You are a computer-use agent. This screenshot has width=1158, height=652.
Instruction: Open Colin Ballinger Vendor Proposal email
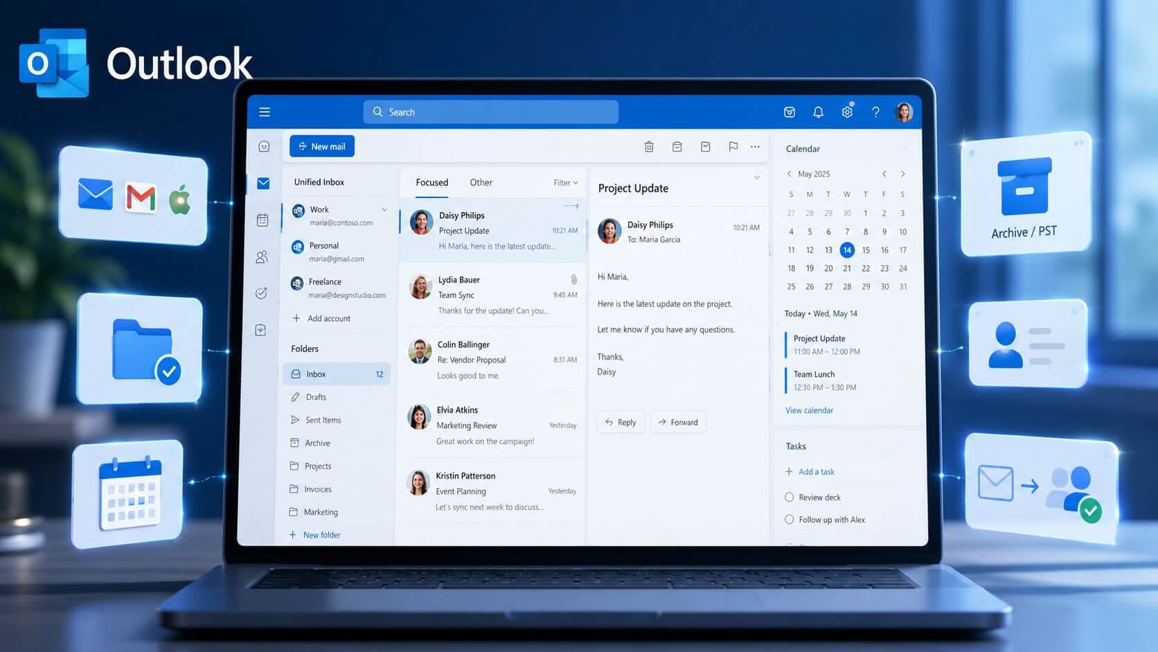click(x=493, y=360)
